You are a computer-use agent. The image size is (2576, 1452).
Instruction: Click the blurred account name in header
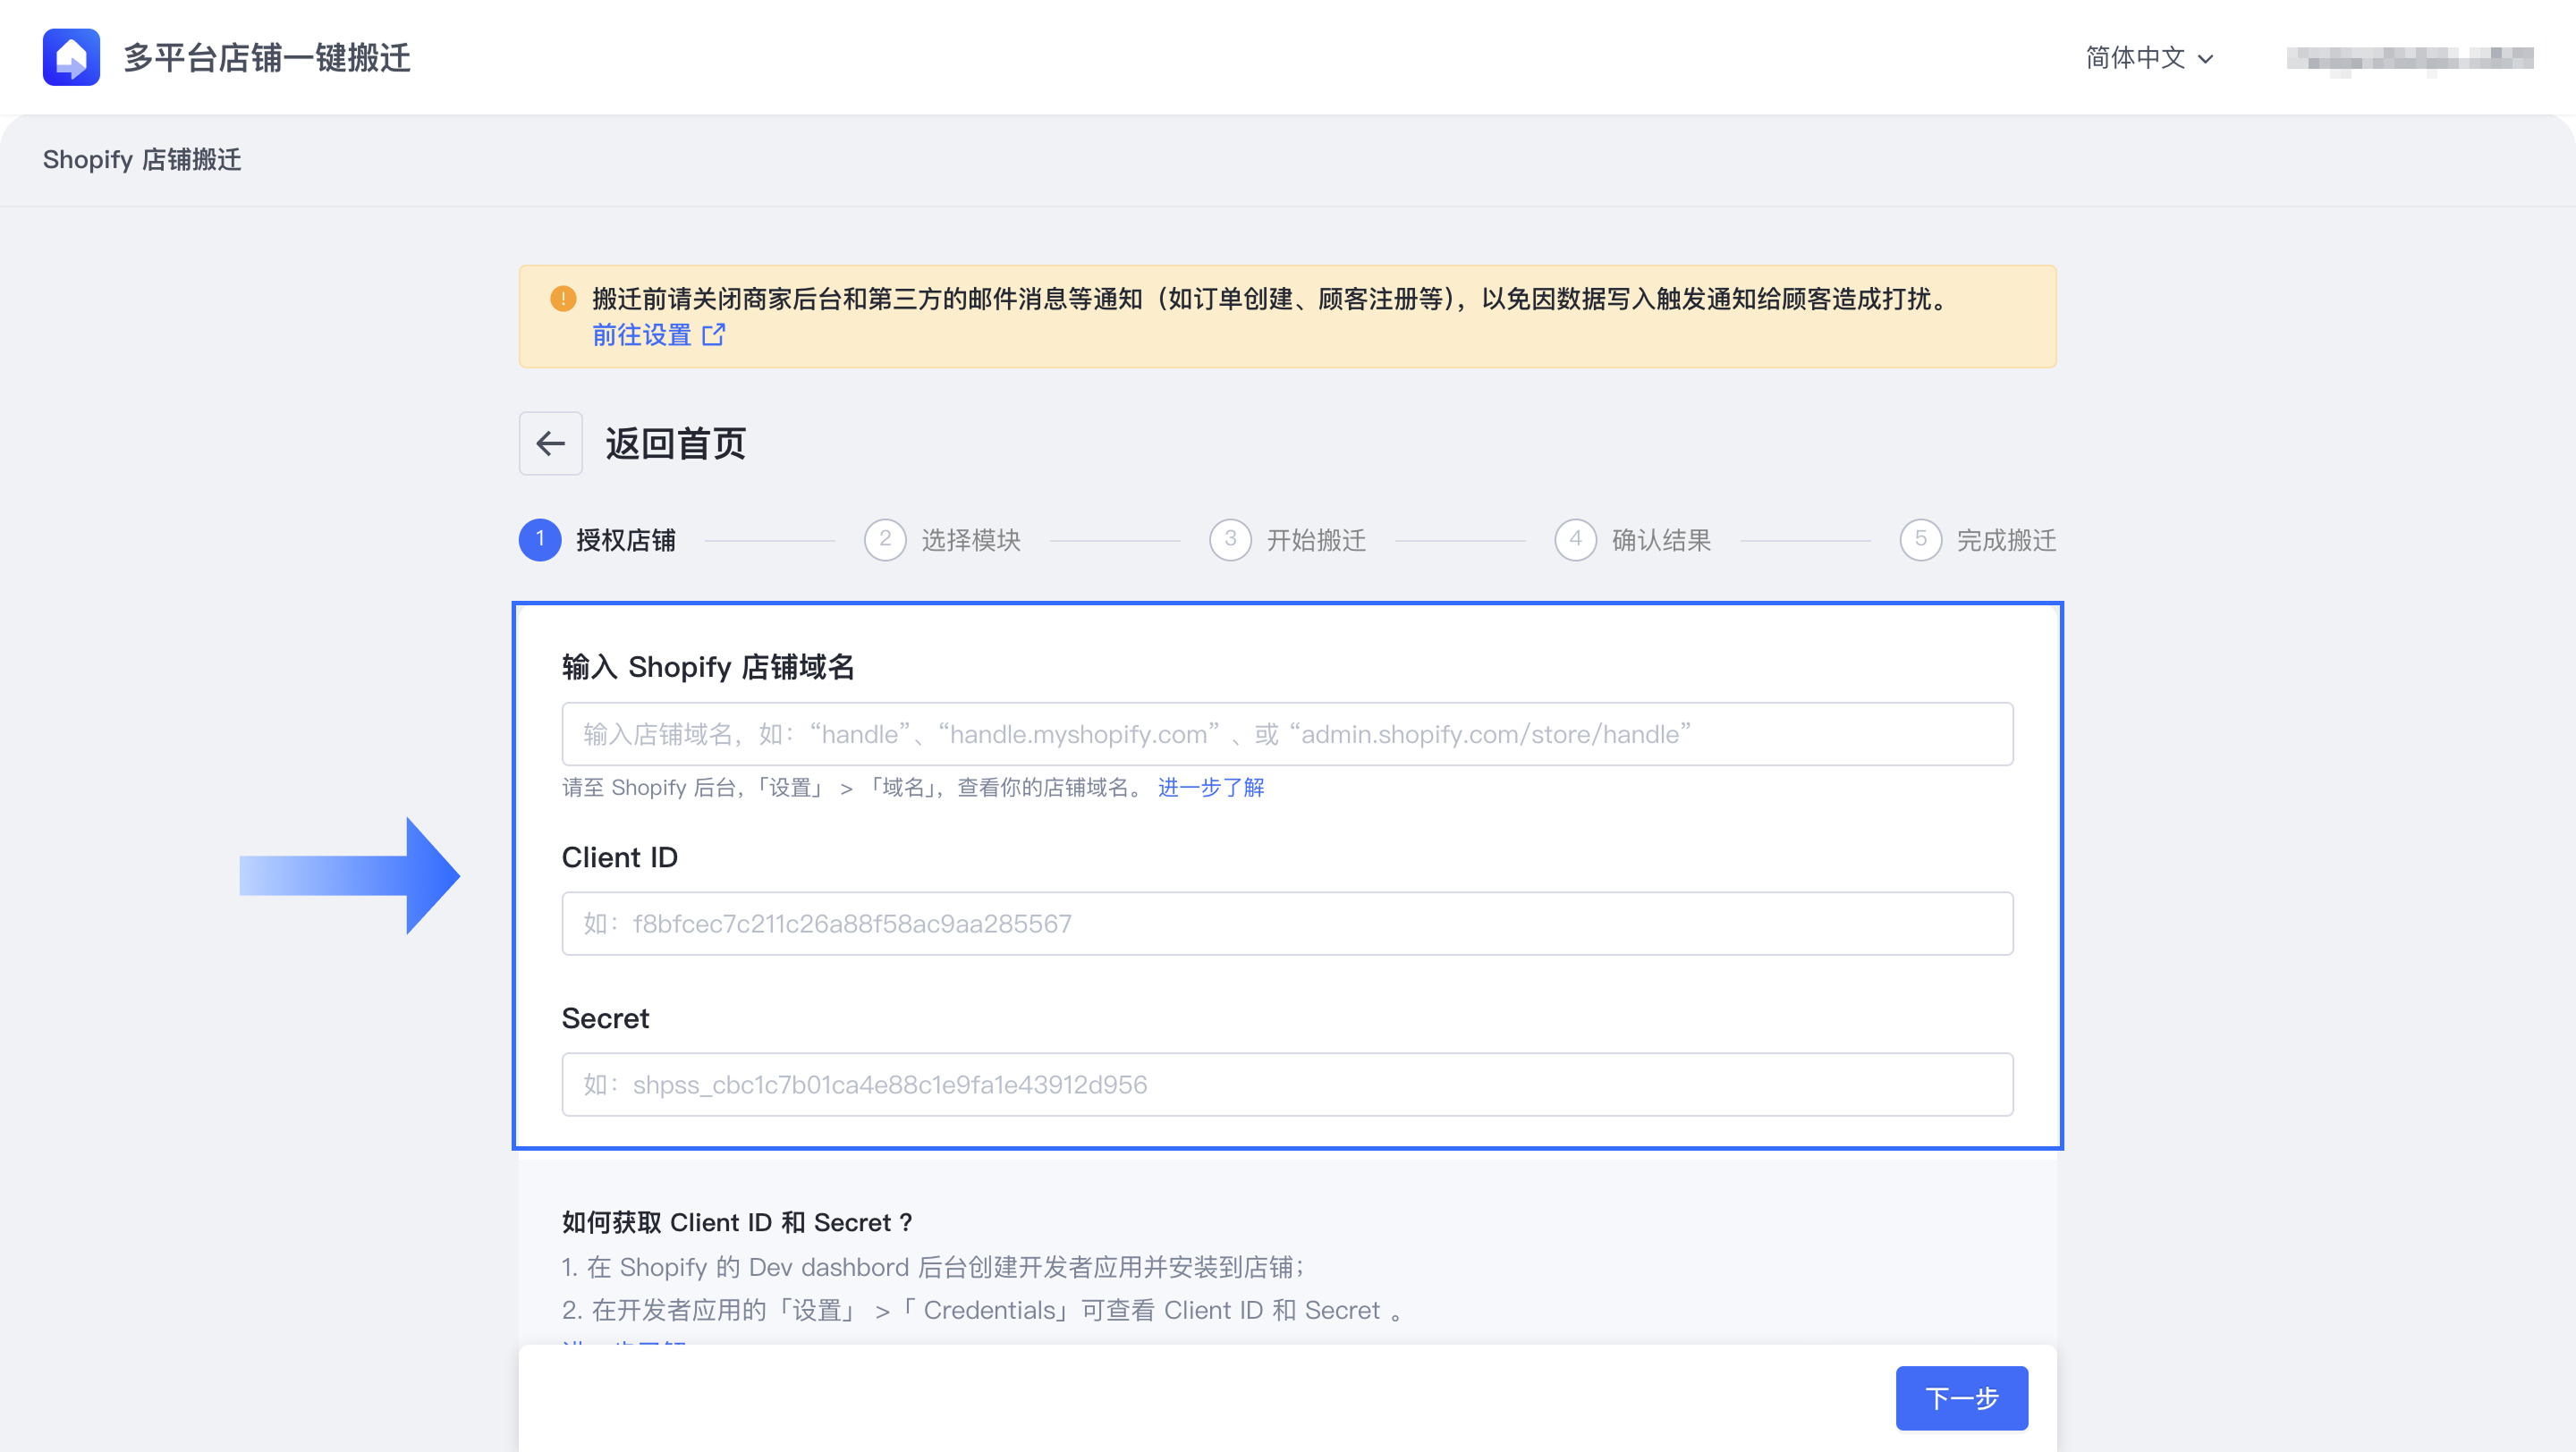point(2410,59)
